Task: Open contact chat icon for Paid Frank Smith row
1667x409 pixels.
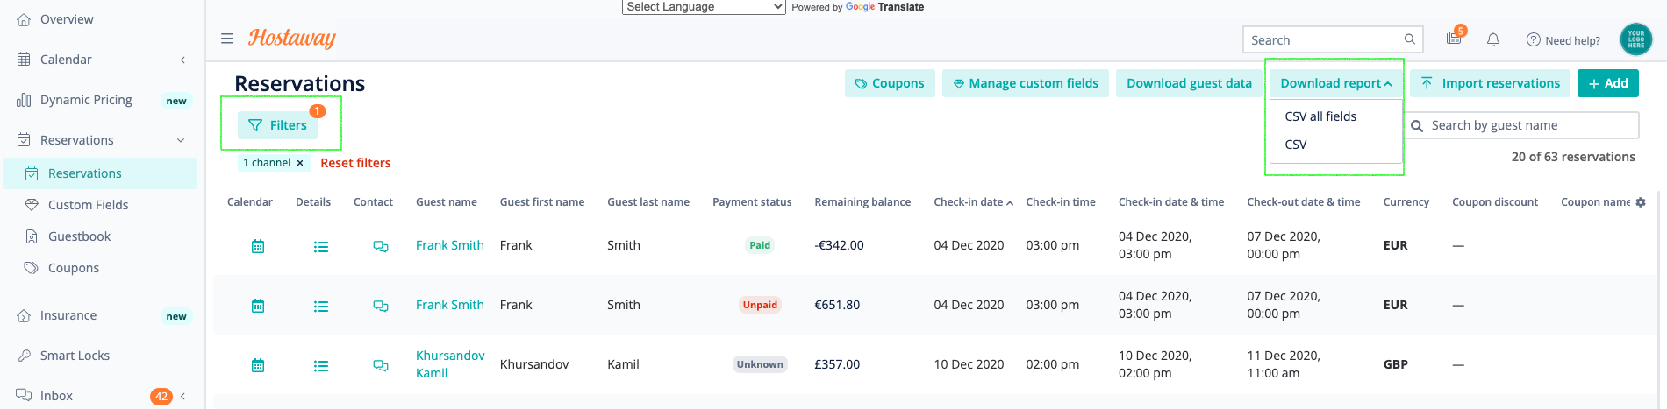Action: (381, 247)
